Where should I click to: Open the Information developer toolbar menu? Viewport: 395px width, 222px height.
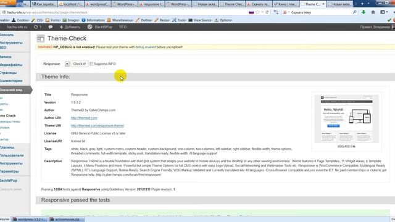pyautogui.click(x=93, y=20)
